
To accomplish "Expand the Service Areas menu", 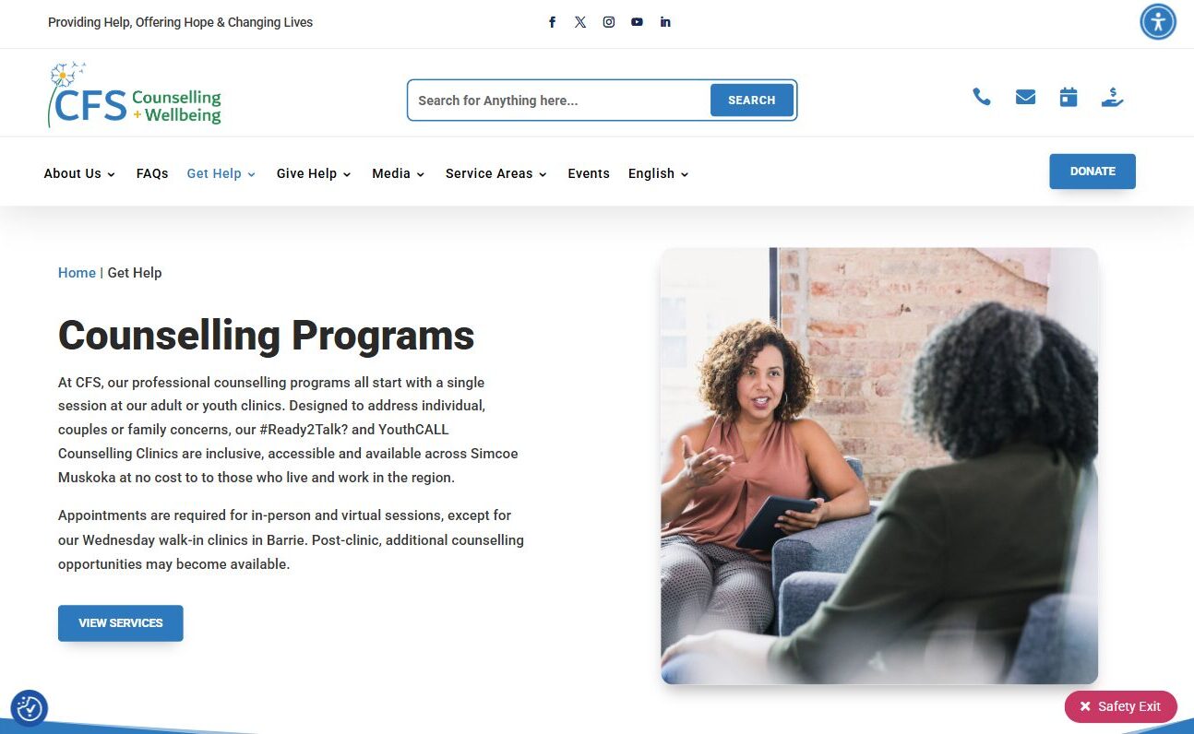I will 496,173.
